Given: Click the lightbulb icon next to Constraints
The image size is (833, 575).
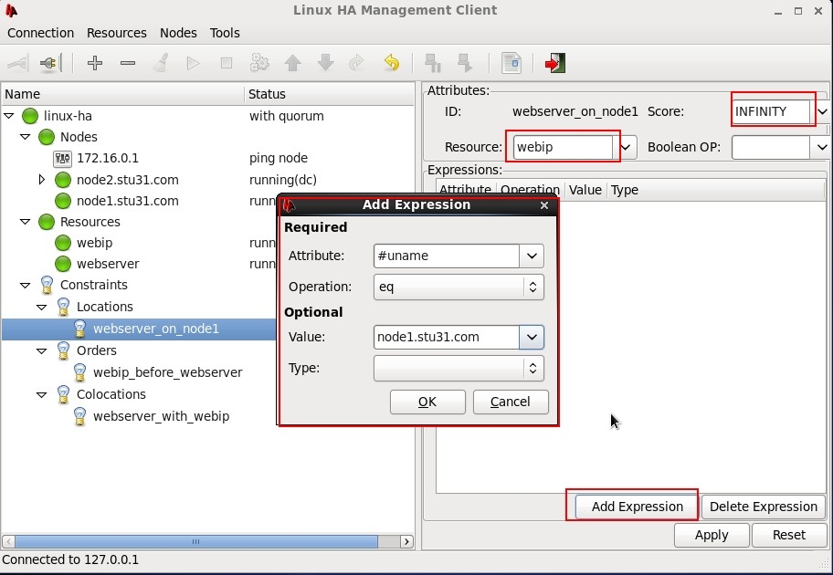Looking at the screenshot, I should pyautogui.click(x=47, y=285).
